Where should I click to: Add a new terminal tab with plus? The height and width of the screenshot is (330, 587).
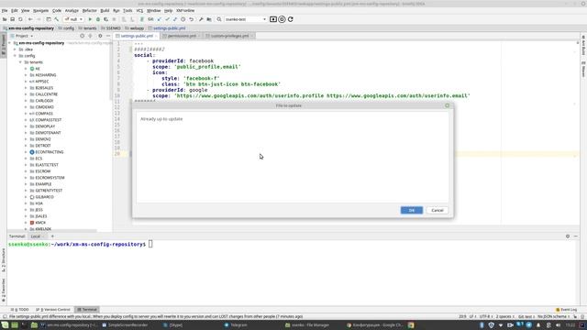52,236
